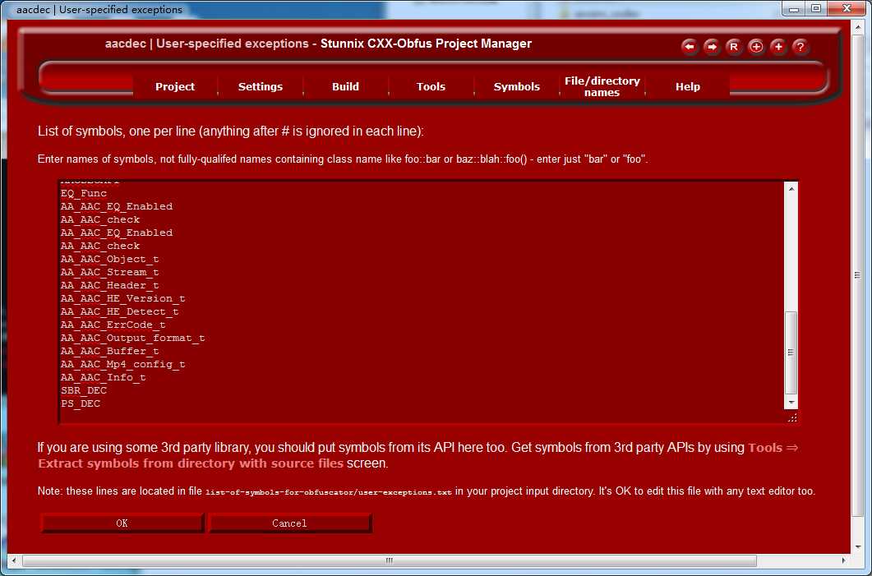Screen dimensions: 872x576
Task: Click the R reload icon
Action: [x=734, y=47]
